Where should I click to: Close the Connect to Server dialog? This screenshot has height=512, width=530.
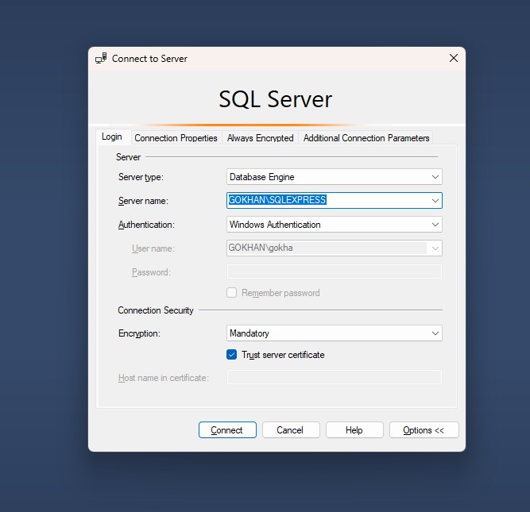coord(454,58)
